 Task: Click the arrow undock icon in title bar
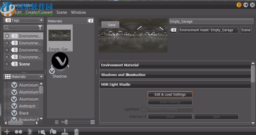click(246, 5)
